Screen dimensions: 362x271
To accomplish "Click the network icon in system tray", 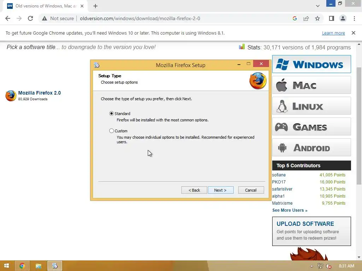I will tap(320, 266).
